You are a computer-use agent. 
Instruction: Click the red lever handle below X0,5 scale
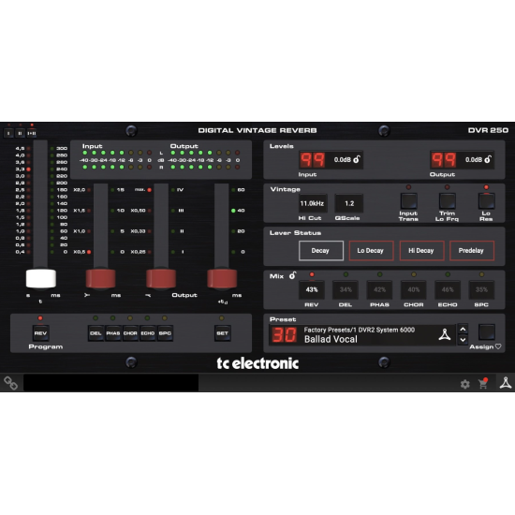click(x=100, y=278)
